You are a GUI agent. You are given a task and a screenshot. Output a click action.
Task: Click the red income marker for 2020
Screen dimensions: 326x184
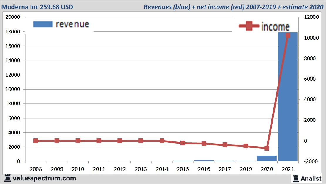267,148
